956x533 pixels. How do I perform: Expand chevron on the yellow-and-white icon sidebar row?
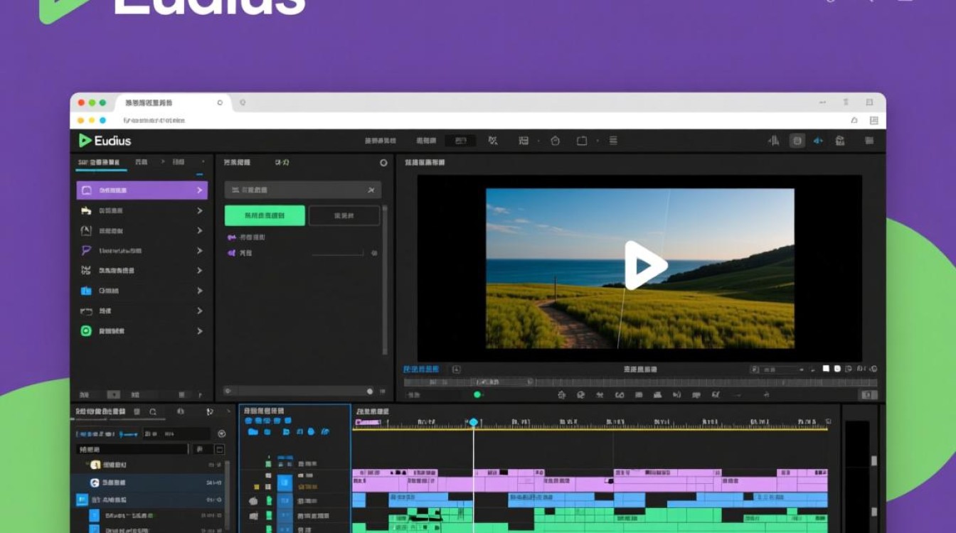[x=199, y=211]
